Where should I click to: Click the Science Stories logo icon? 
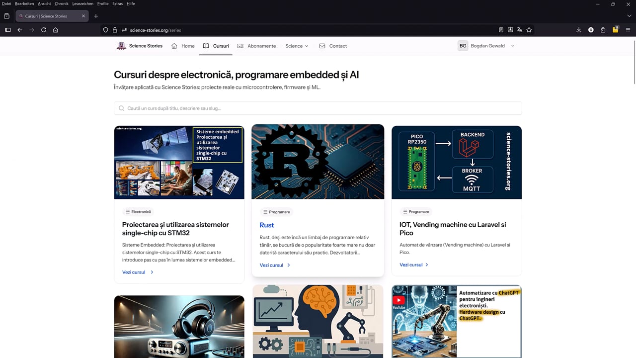[121, 46]
